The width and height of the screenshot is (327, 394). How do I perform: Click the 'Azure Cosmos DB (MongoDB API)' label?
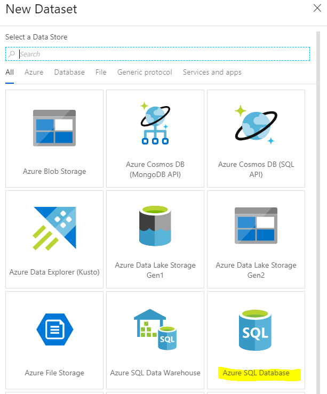pyautogui.click(x=155, y=170)
